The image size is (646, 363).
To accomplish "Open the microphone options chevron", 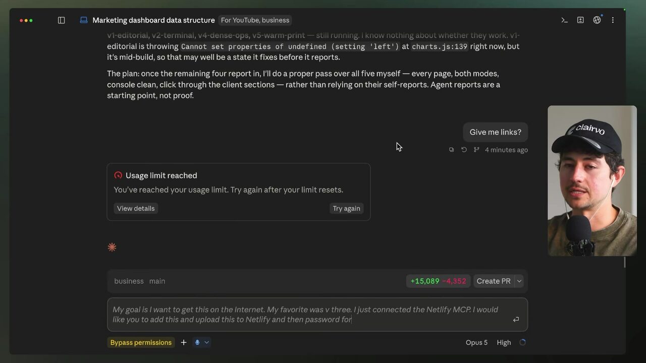I will [x=206, y=342].
